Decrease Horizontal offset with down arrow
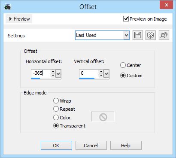 53,75
